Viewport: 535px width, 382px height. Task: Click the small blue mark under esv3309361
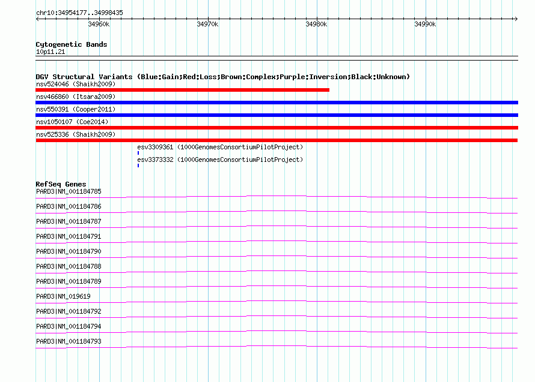coord(138,153)
